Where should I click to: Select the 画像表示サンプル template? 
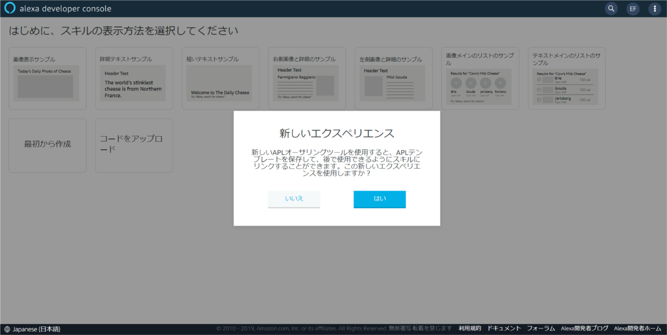(47, 78)
